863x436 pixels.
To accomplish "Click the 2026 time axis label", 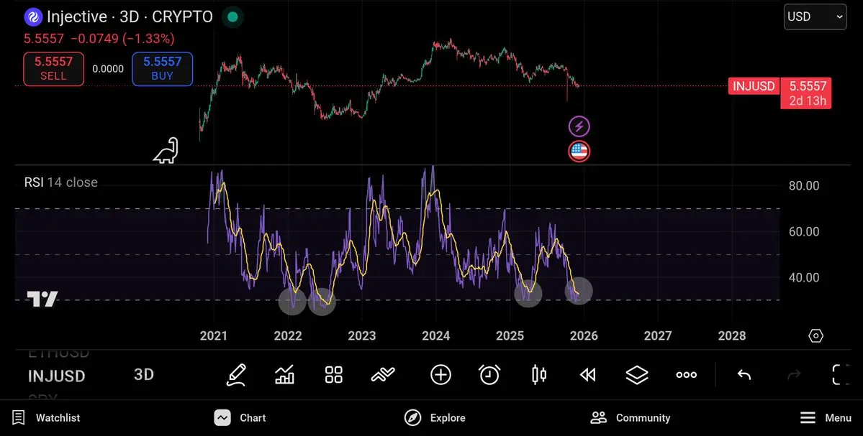I will point(584,335).
